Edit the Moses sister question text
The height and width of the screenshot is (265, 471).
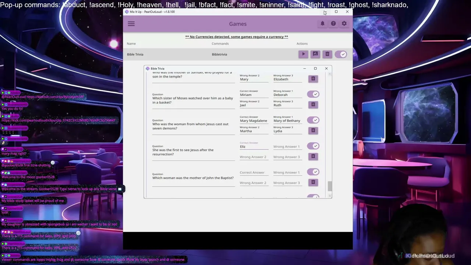(193, 100)
